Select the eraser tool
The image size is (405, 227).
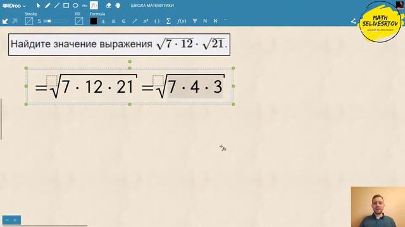click(108, 6)
